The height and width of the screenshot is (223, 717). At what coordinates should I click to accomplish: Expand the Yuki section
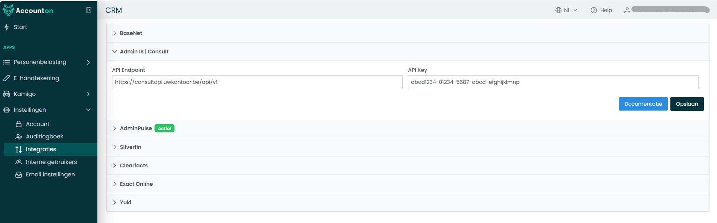point(408,202)
